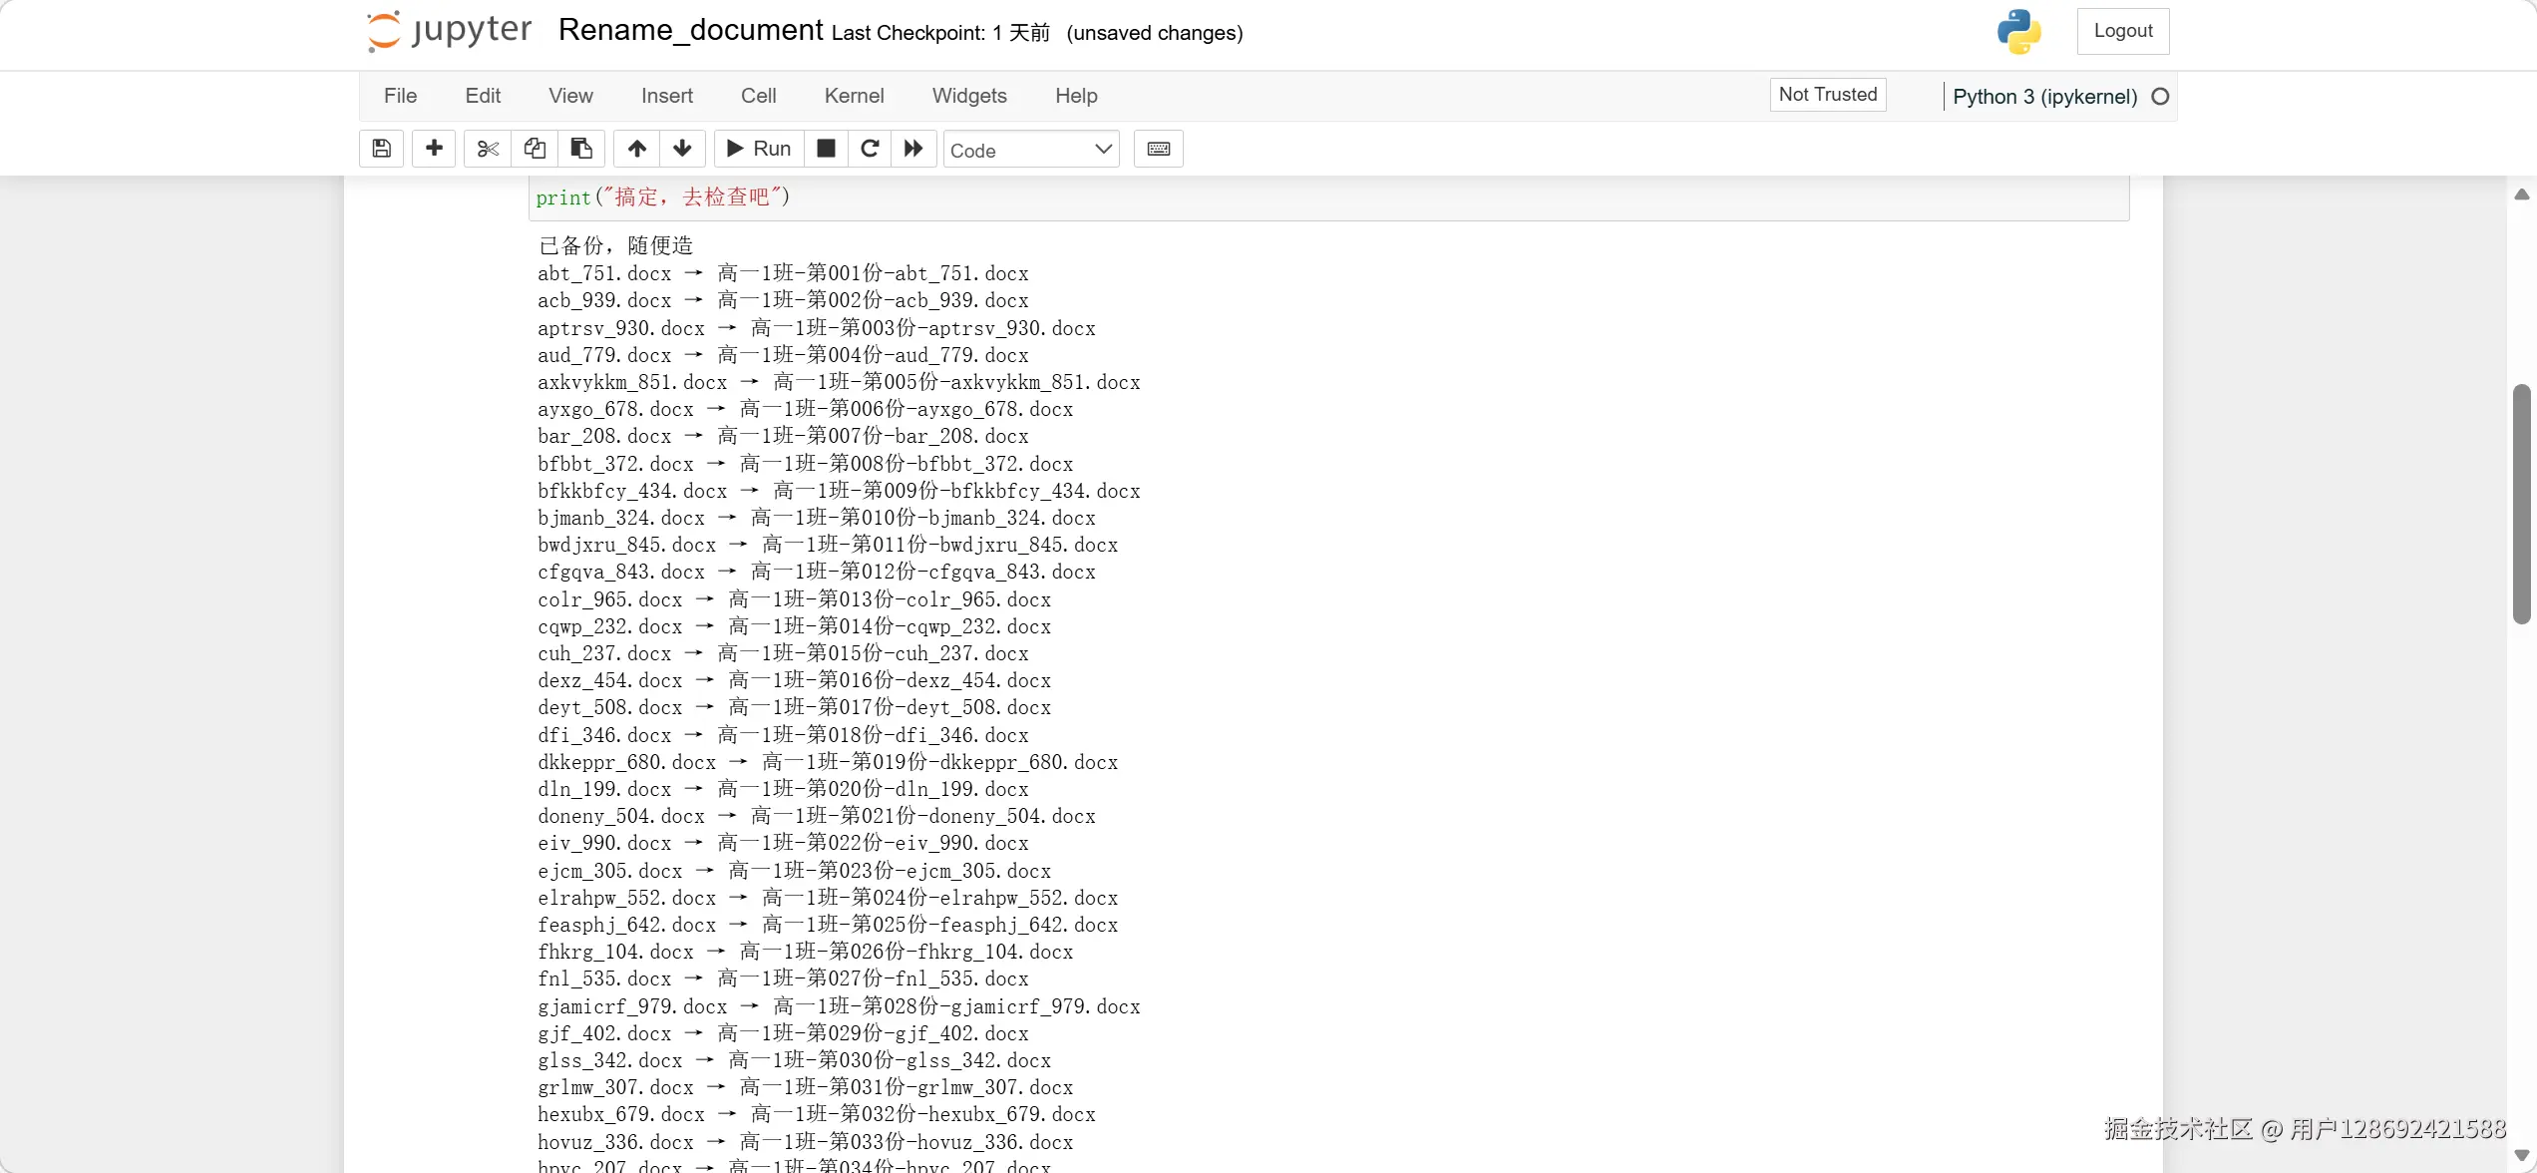
Task: Open the Widgets menu
Action: (x=968, y=95)
